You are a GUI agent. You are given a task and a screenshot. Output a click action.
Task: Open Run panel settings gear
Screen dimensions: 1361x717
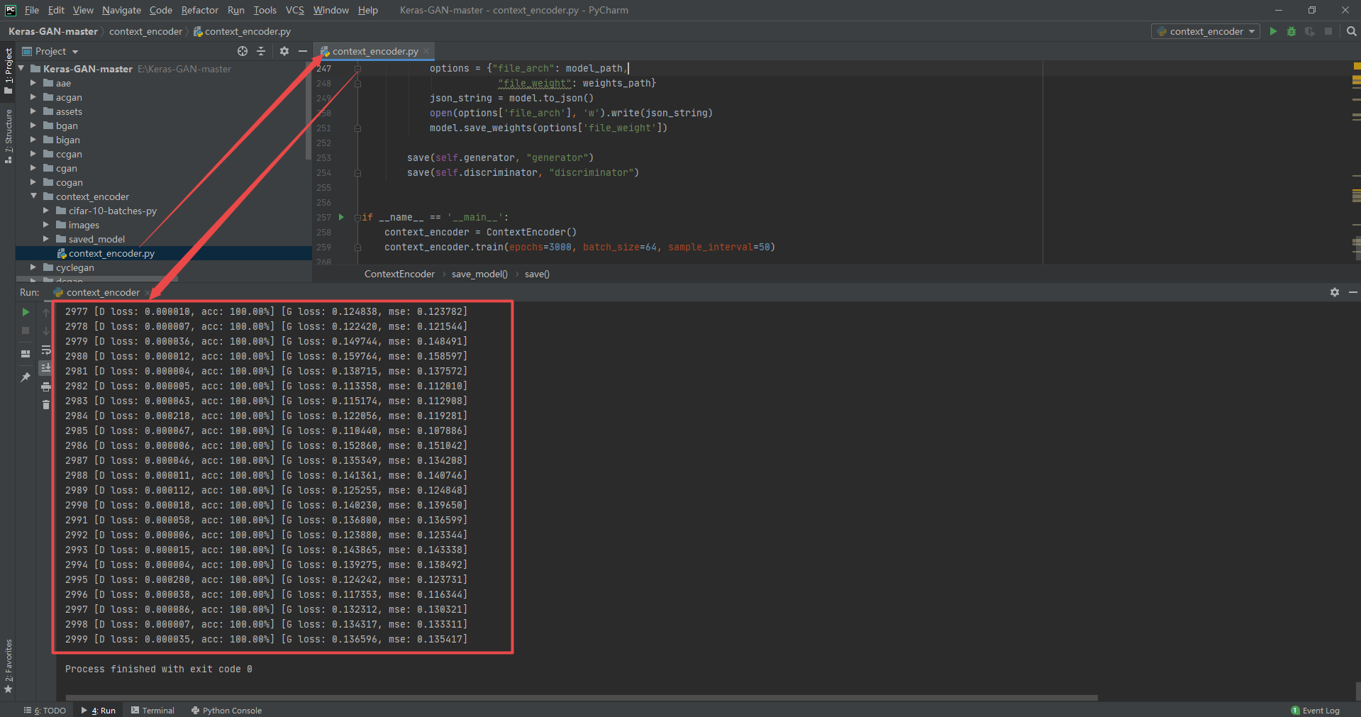point(1335,292)
